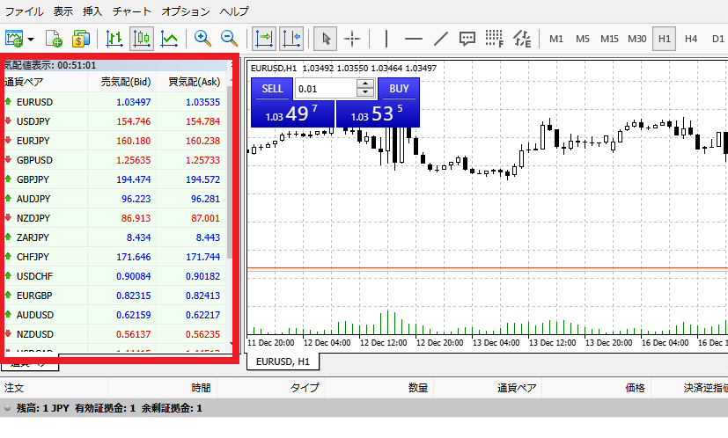Image resolution: width=728 pixels, height=438 pixels.
Task: Switch chart to candlestick display
Action: (141, 39)
